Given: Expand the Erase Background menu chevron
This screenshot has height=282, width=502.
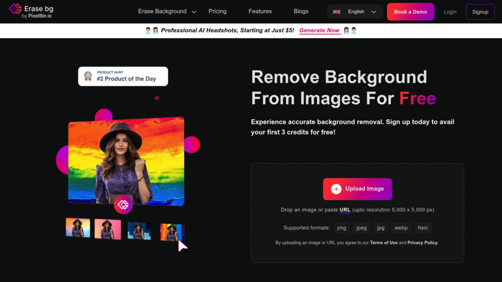Looking at the screenshot, I should [x=194, y=12].
